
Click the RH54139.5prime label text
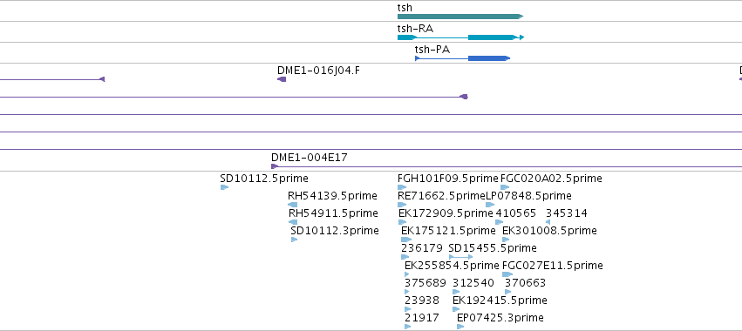[332, 196]
